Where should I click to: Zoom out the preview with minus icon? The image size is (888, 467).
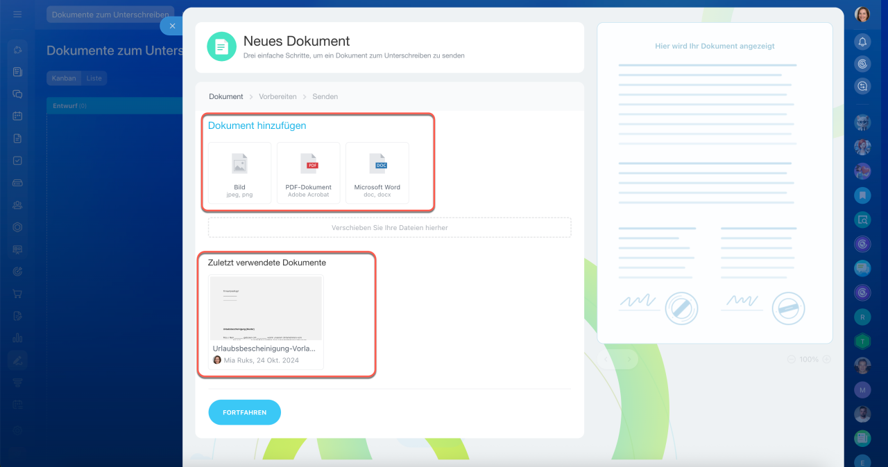[792, 360]
